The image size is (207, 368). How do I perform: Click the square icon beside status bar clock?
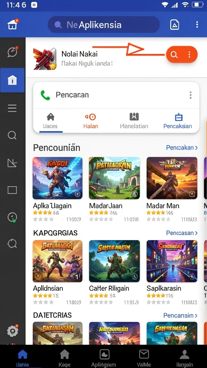[x=34, y=5]
